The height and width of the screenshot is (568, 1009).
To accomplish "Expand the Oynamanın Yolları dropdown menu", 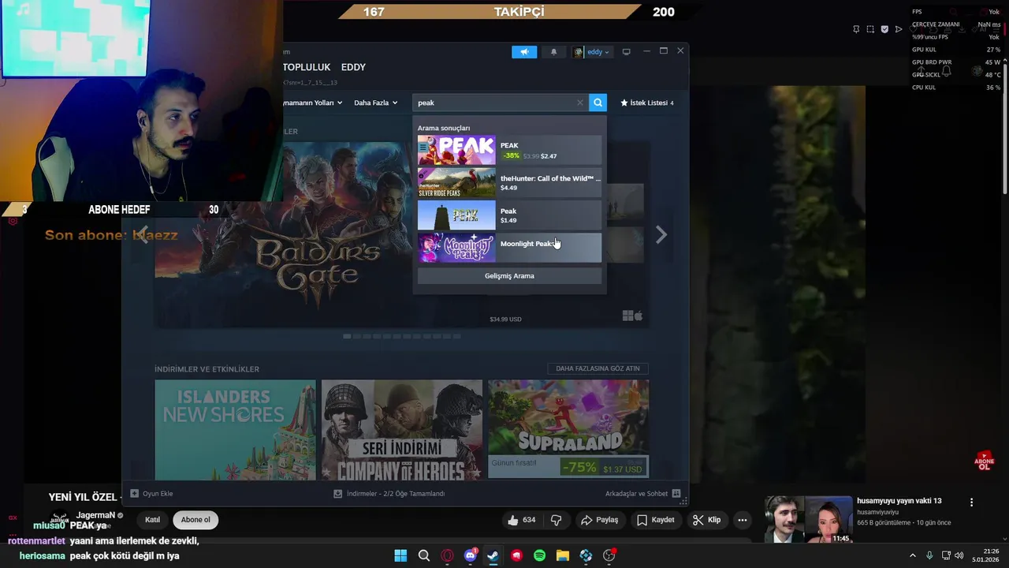I will [313, 103].
